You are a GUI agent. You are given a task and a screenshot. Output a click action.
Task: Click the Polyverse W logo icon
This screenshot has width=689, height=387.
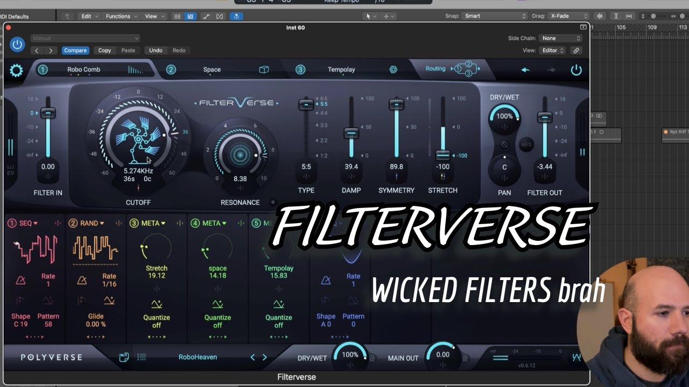[x=576, y=357]
